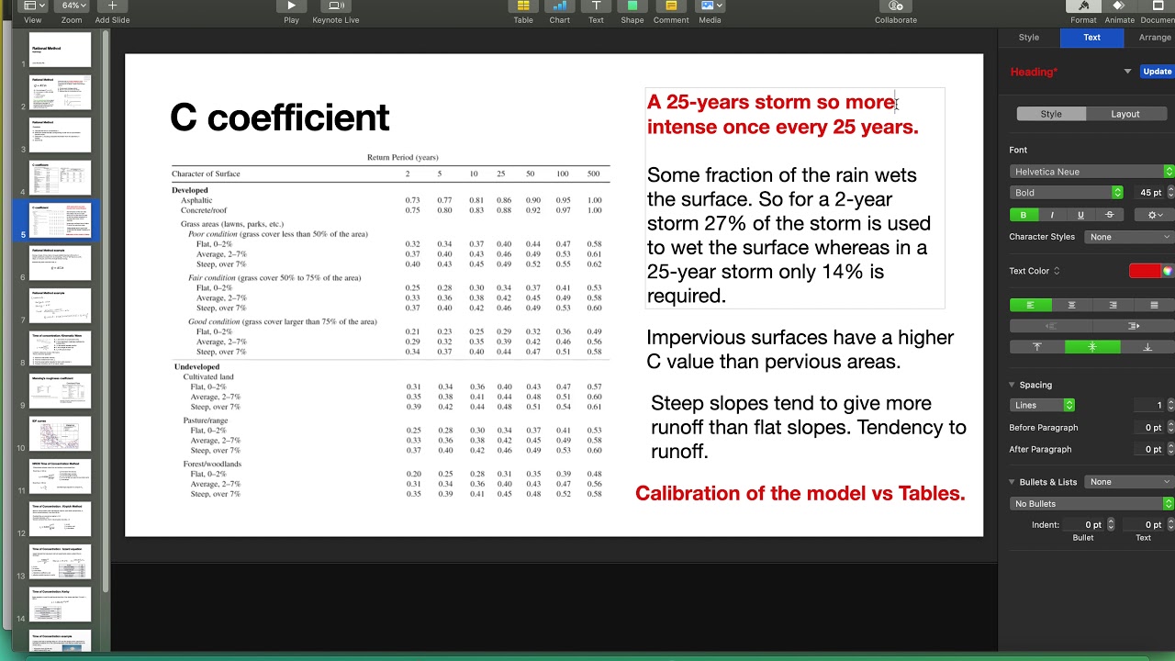Open the Format inspector

click(x=1083, y=6)
